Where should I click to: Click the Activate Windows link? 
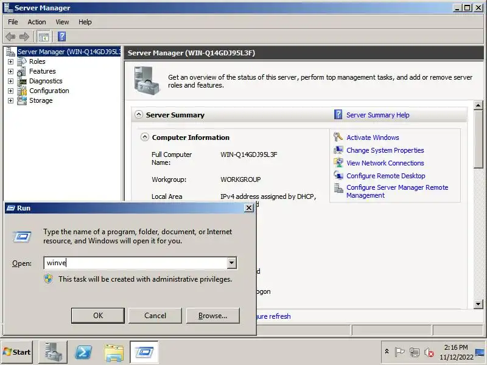[373, 137]
